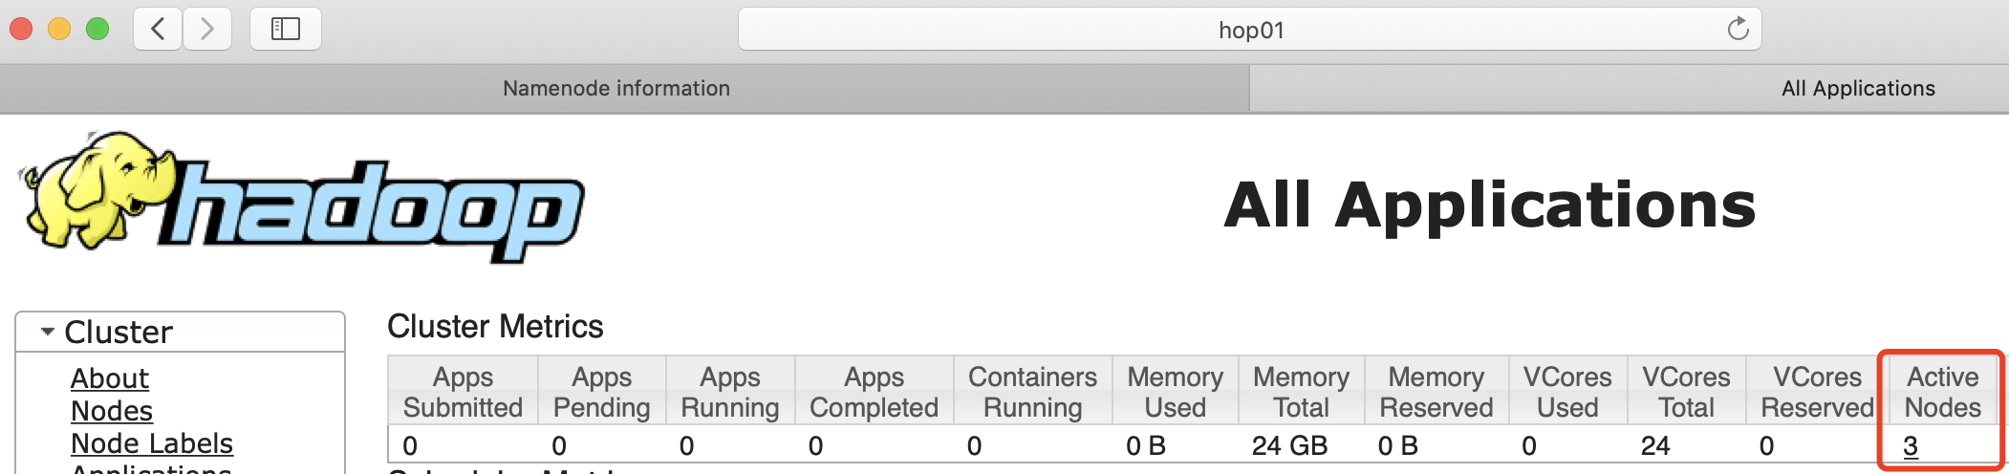Open the About link in Cluster menu
The image size is (2009, 474).
pos(110,378)
